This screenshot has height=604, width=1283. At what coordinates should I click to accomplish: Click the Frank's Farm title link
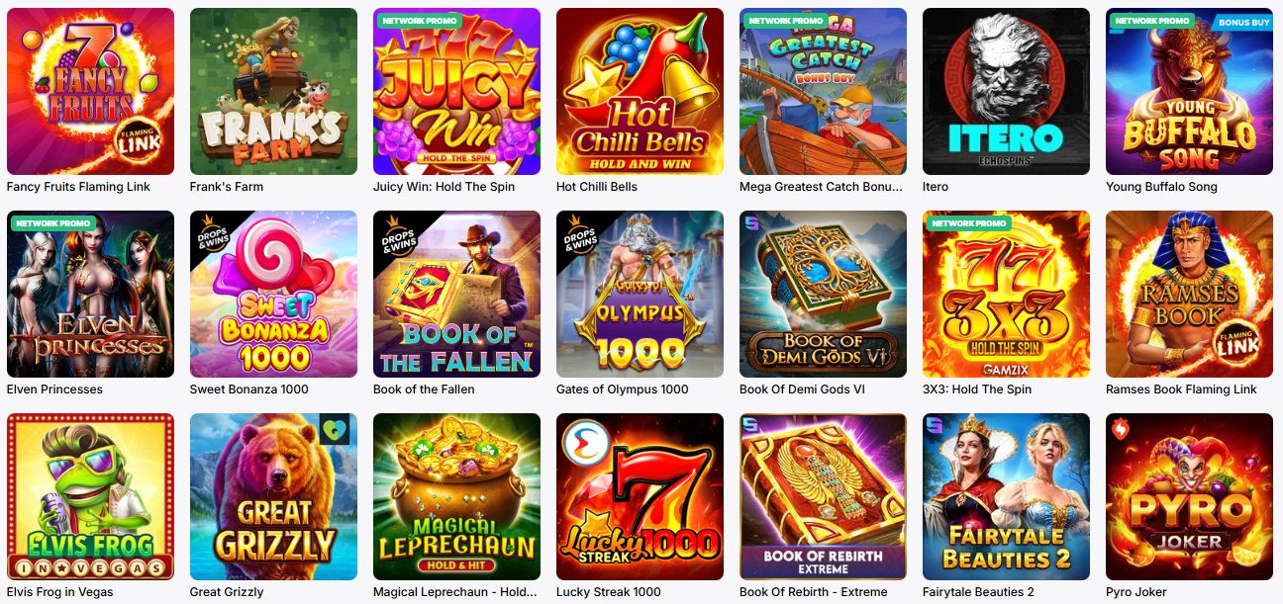pyautogui.click(x=227, y=187)
